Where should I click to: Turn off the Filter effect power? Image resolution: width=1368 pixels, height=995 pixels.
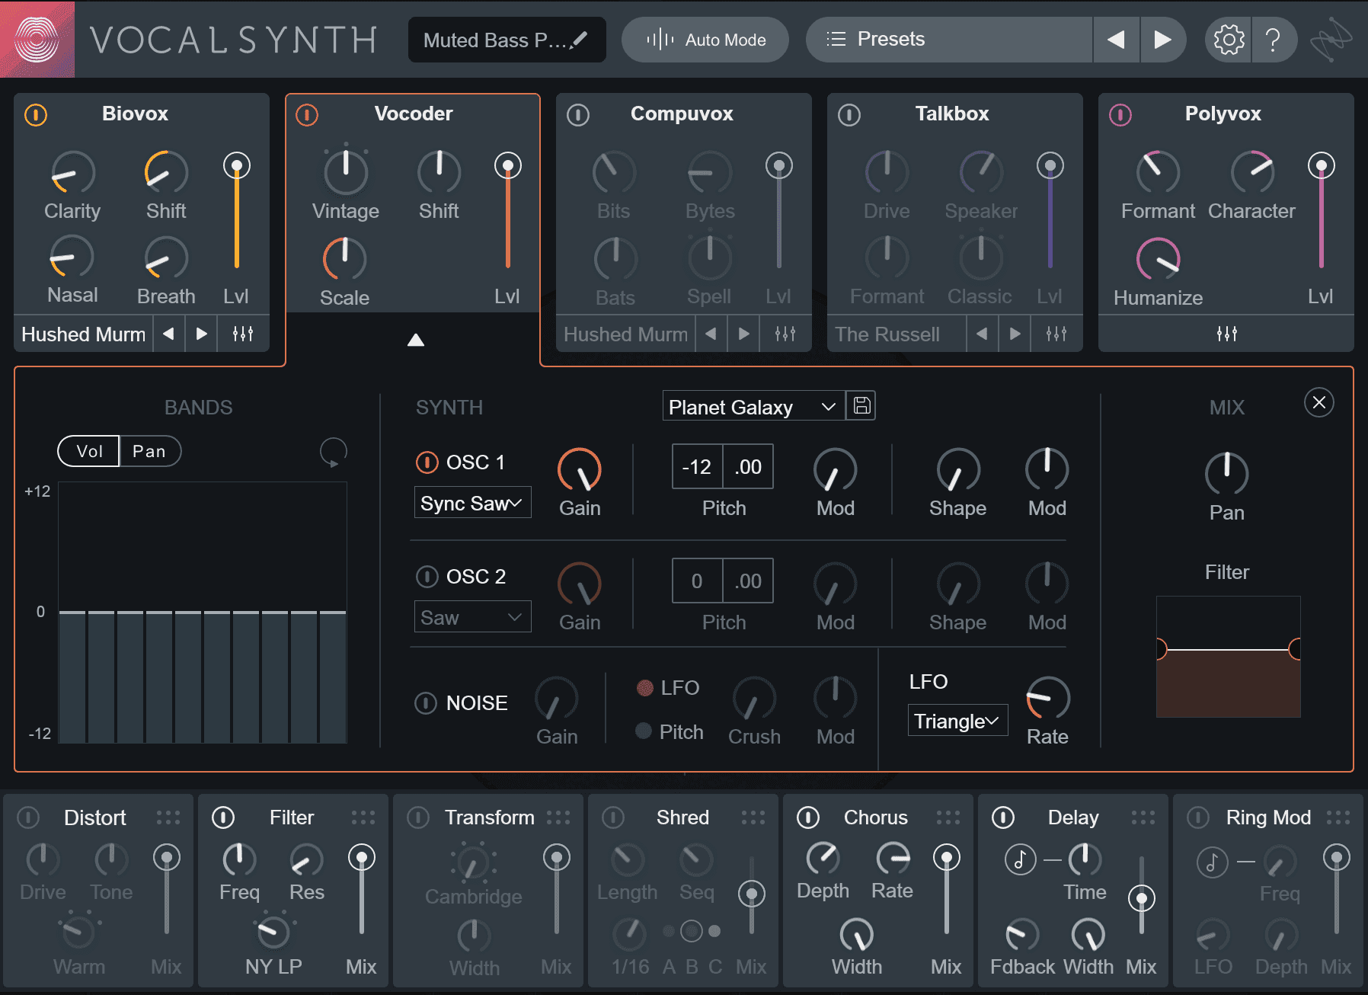(x=223, y=817)
